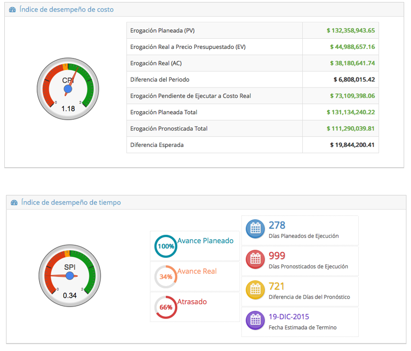Open the Índice de desempeño de costo header
This screenshot has width=411, height=351.
67,10
